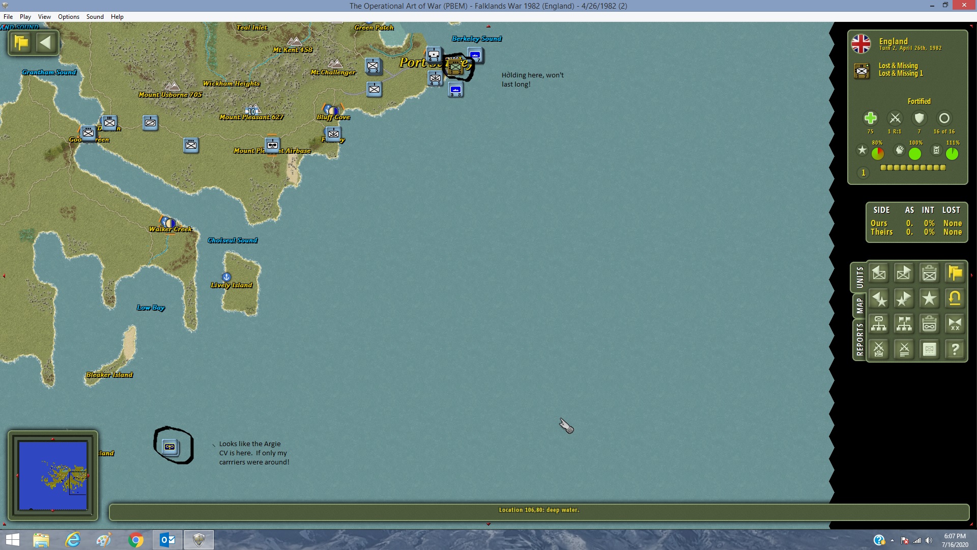Click the double yellow flags icon

tap(955, 273)
